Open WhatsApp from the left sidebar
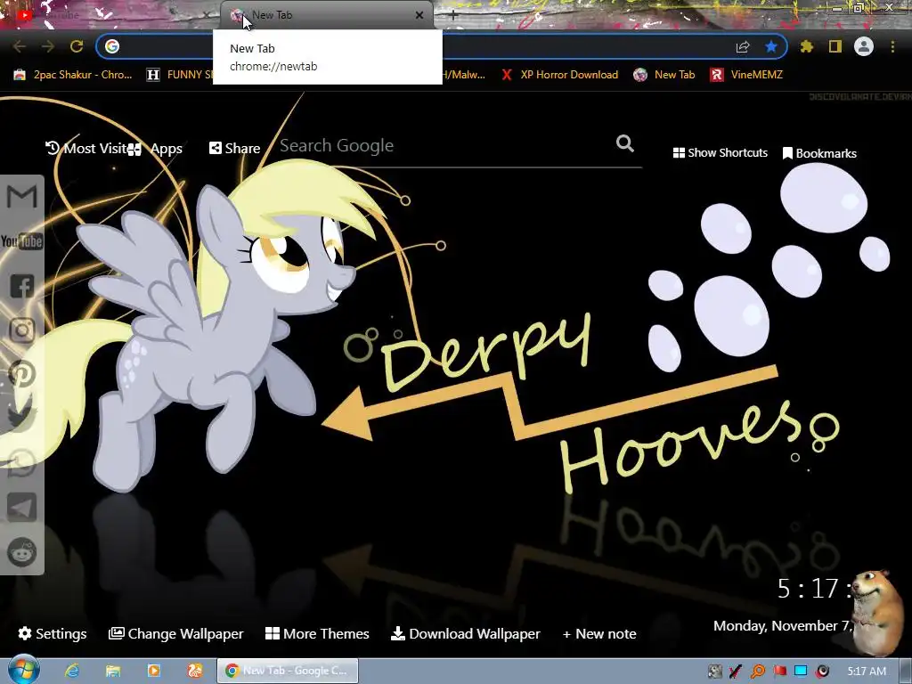Image resolution: width=912 pixels, height=684 pixels. click(21, 463)
